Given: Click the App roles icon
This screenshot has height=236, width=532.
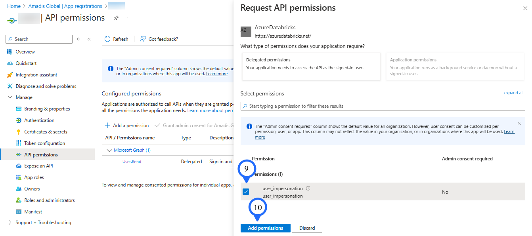Looking at the screenshot, I should (19, 177).
